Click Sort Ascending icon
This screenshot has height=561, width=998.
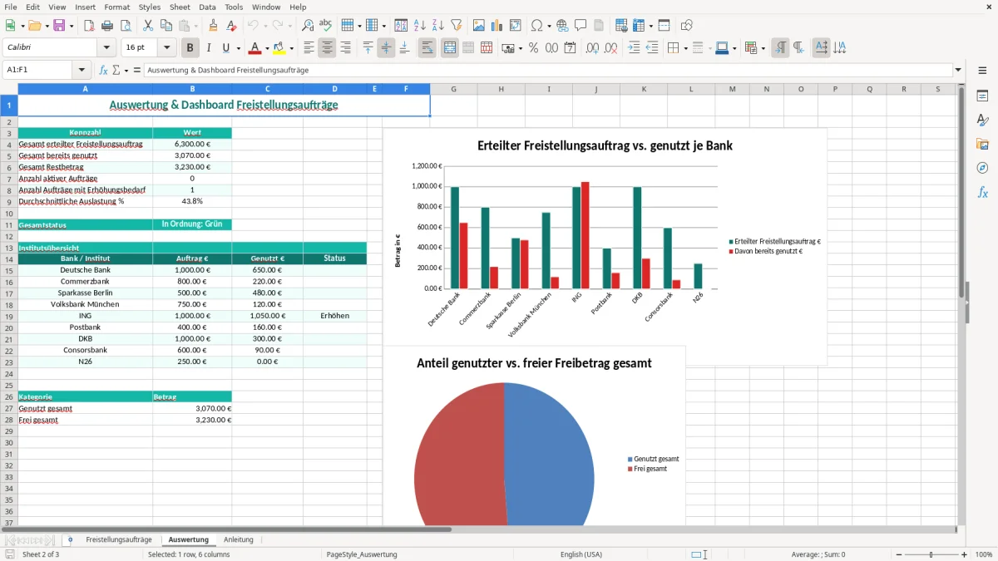420,26
